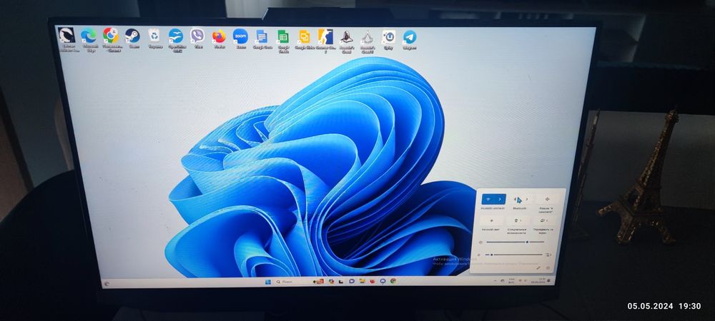
Task: Open sound output selector next to volume
Action: point(548,255)
